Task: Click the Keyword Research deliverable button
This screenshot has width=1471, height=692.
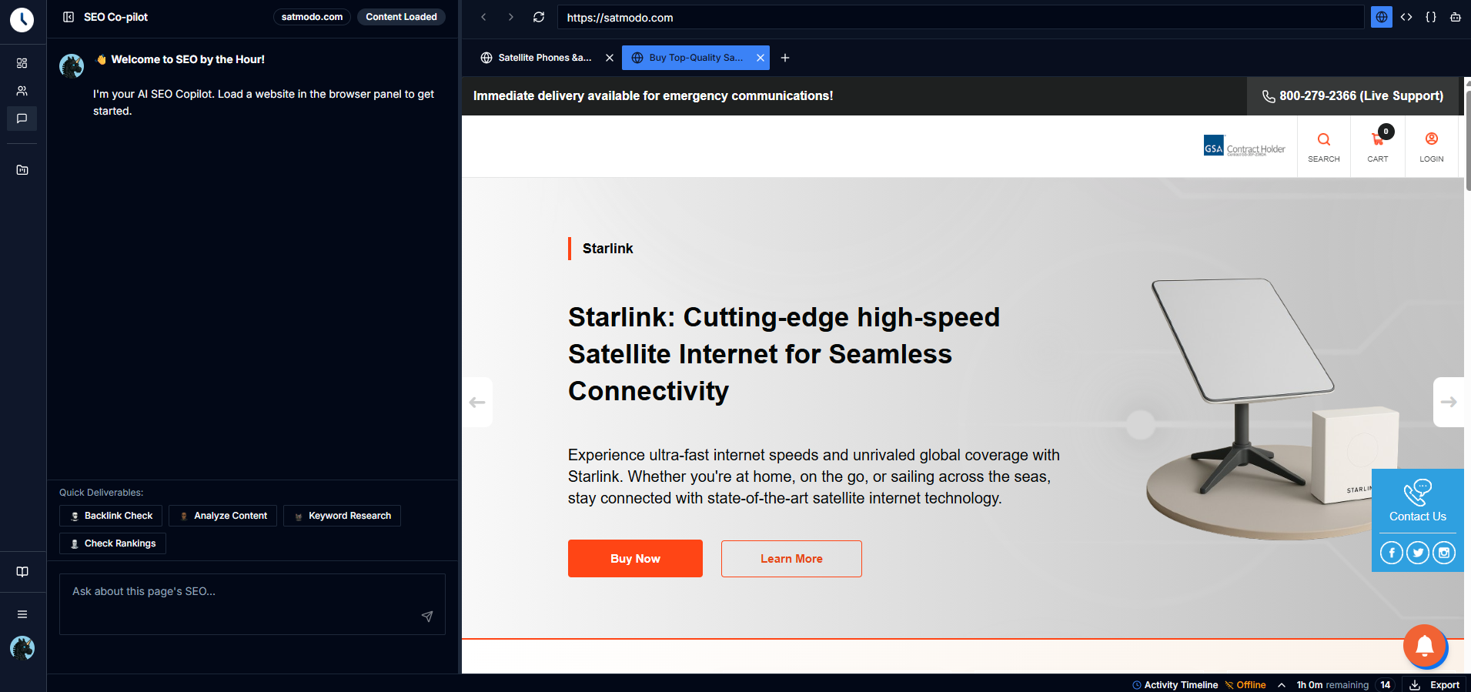Action: pos(342,516)
